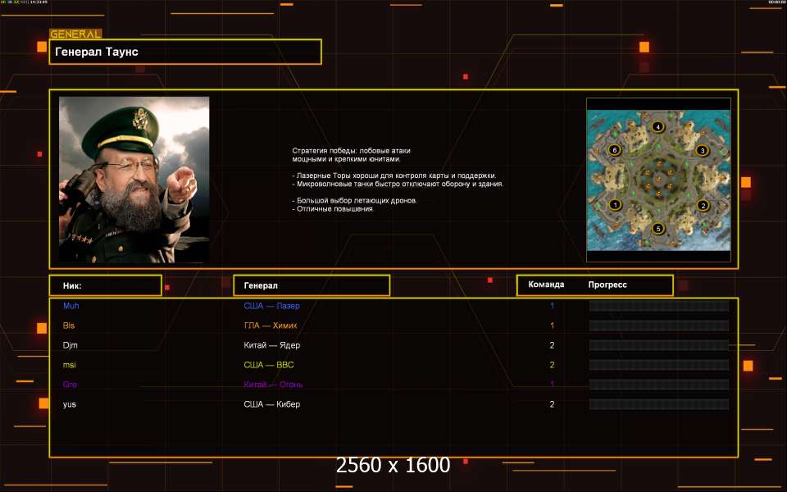Select start position 2 on the minimap
This screenshot has width=787, height=492.
click(x=702, y=205)
